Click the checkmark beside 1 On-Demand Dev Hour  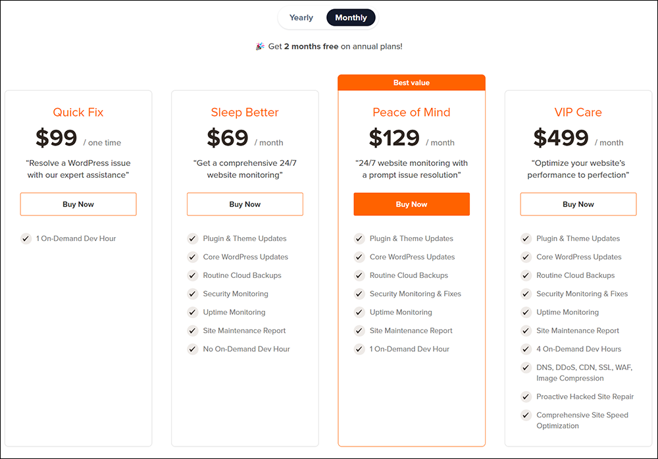26,238
